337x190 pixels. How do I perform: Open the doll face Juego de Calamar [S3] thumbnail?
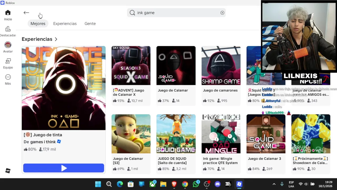tap(131, 134)
